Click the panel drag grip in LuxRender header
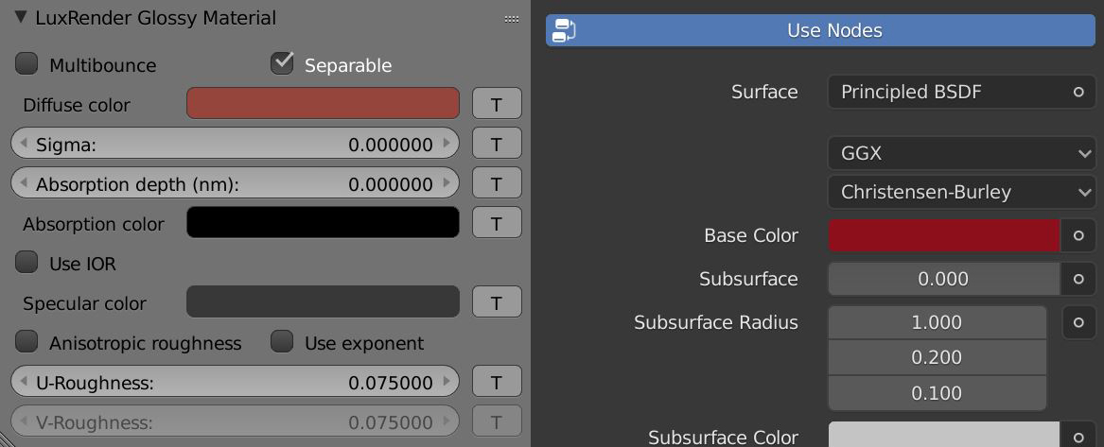 click(x=512, y=18)
